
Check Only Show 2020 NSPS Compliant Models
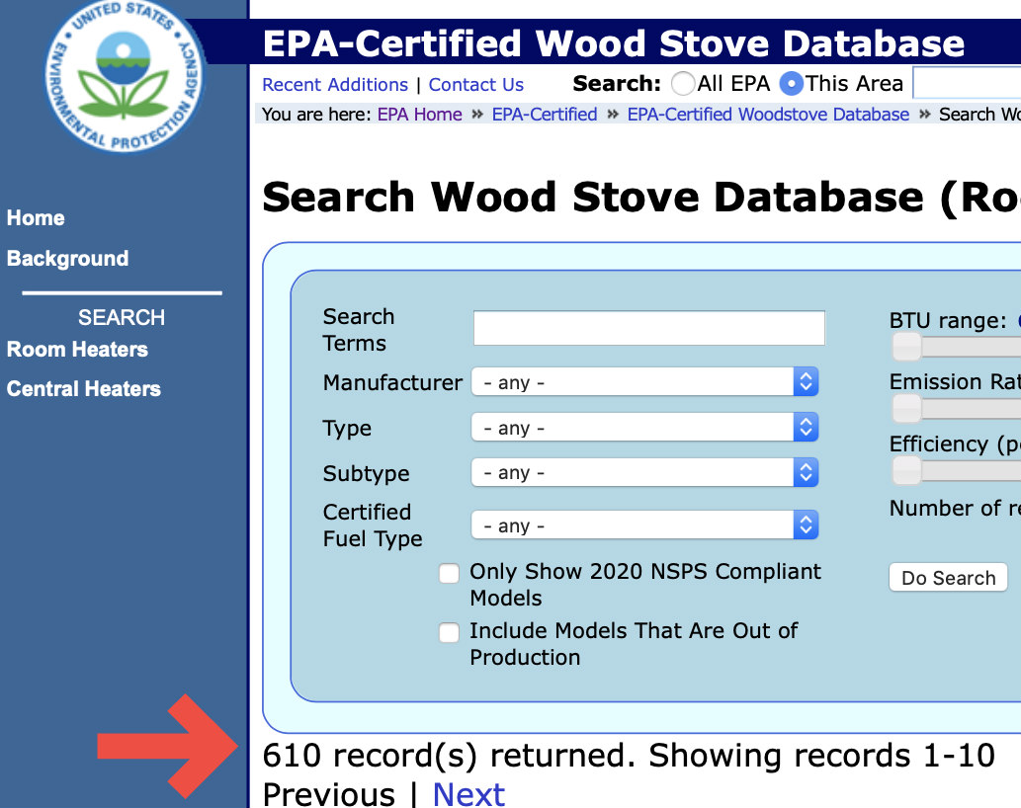tap(450, 573)
